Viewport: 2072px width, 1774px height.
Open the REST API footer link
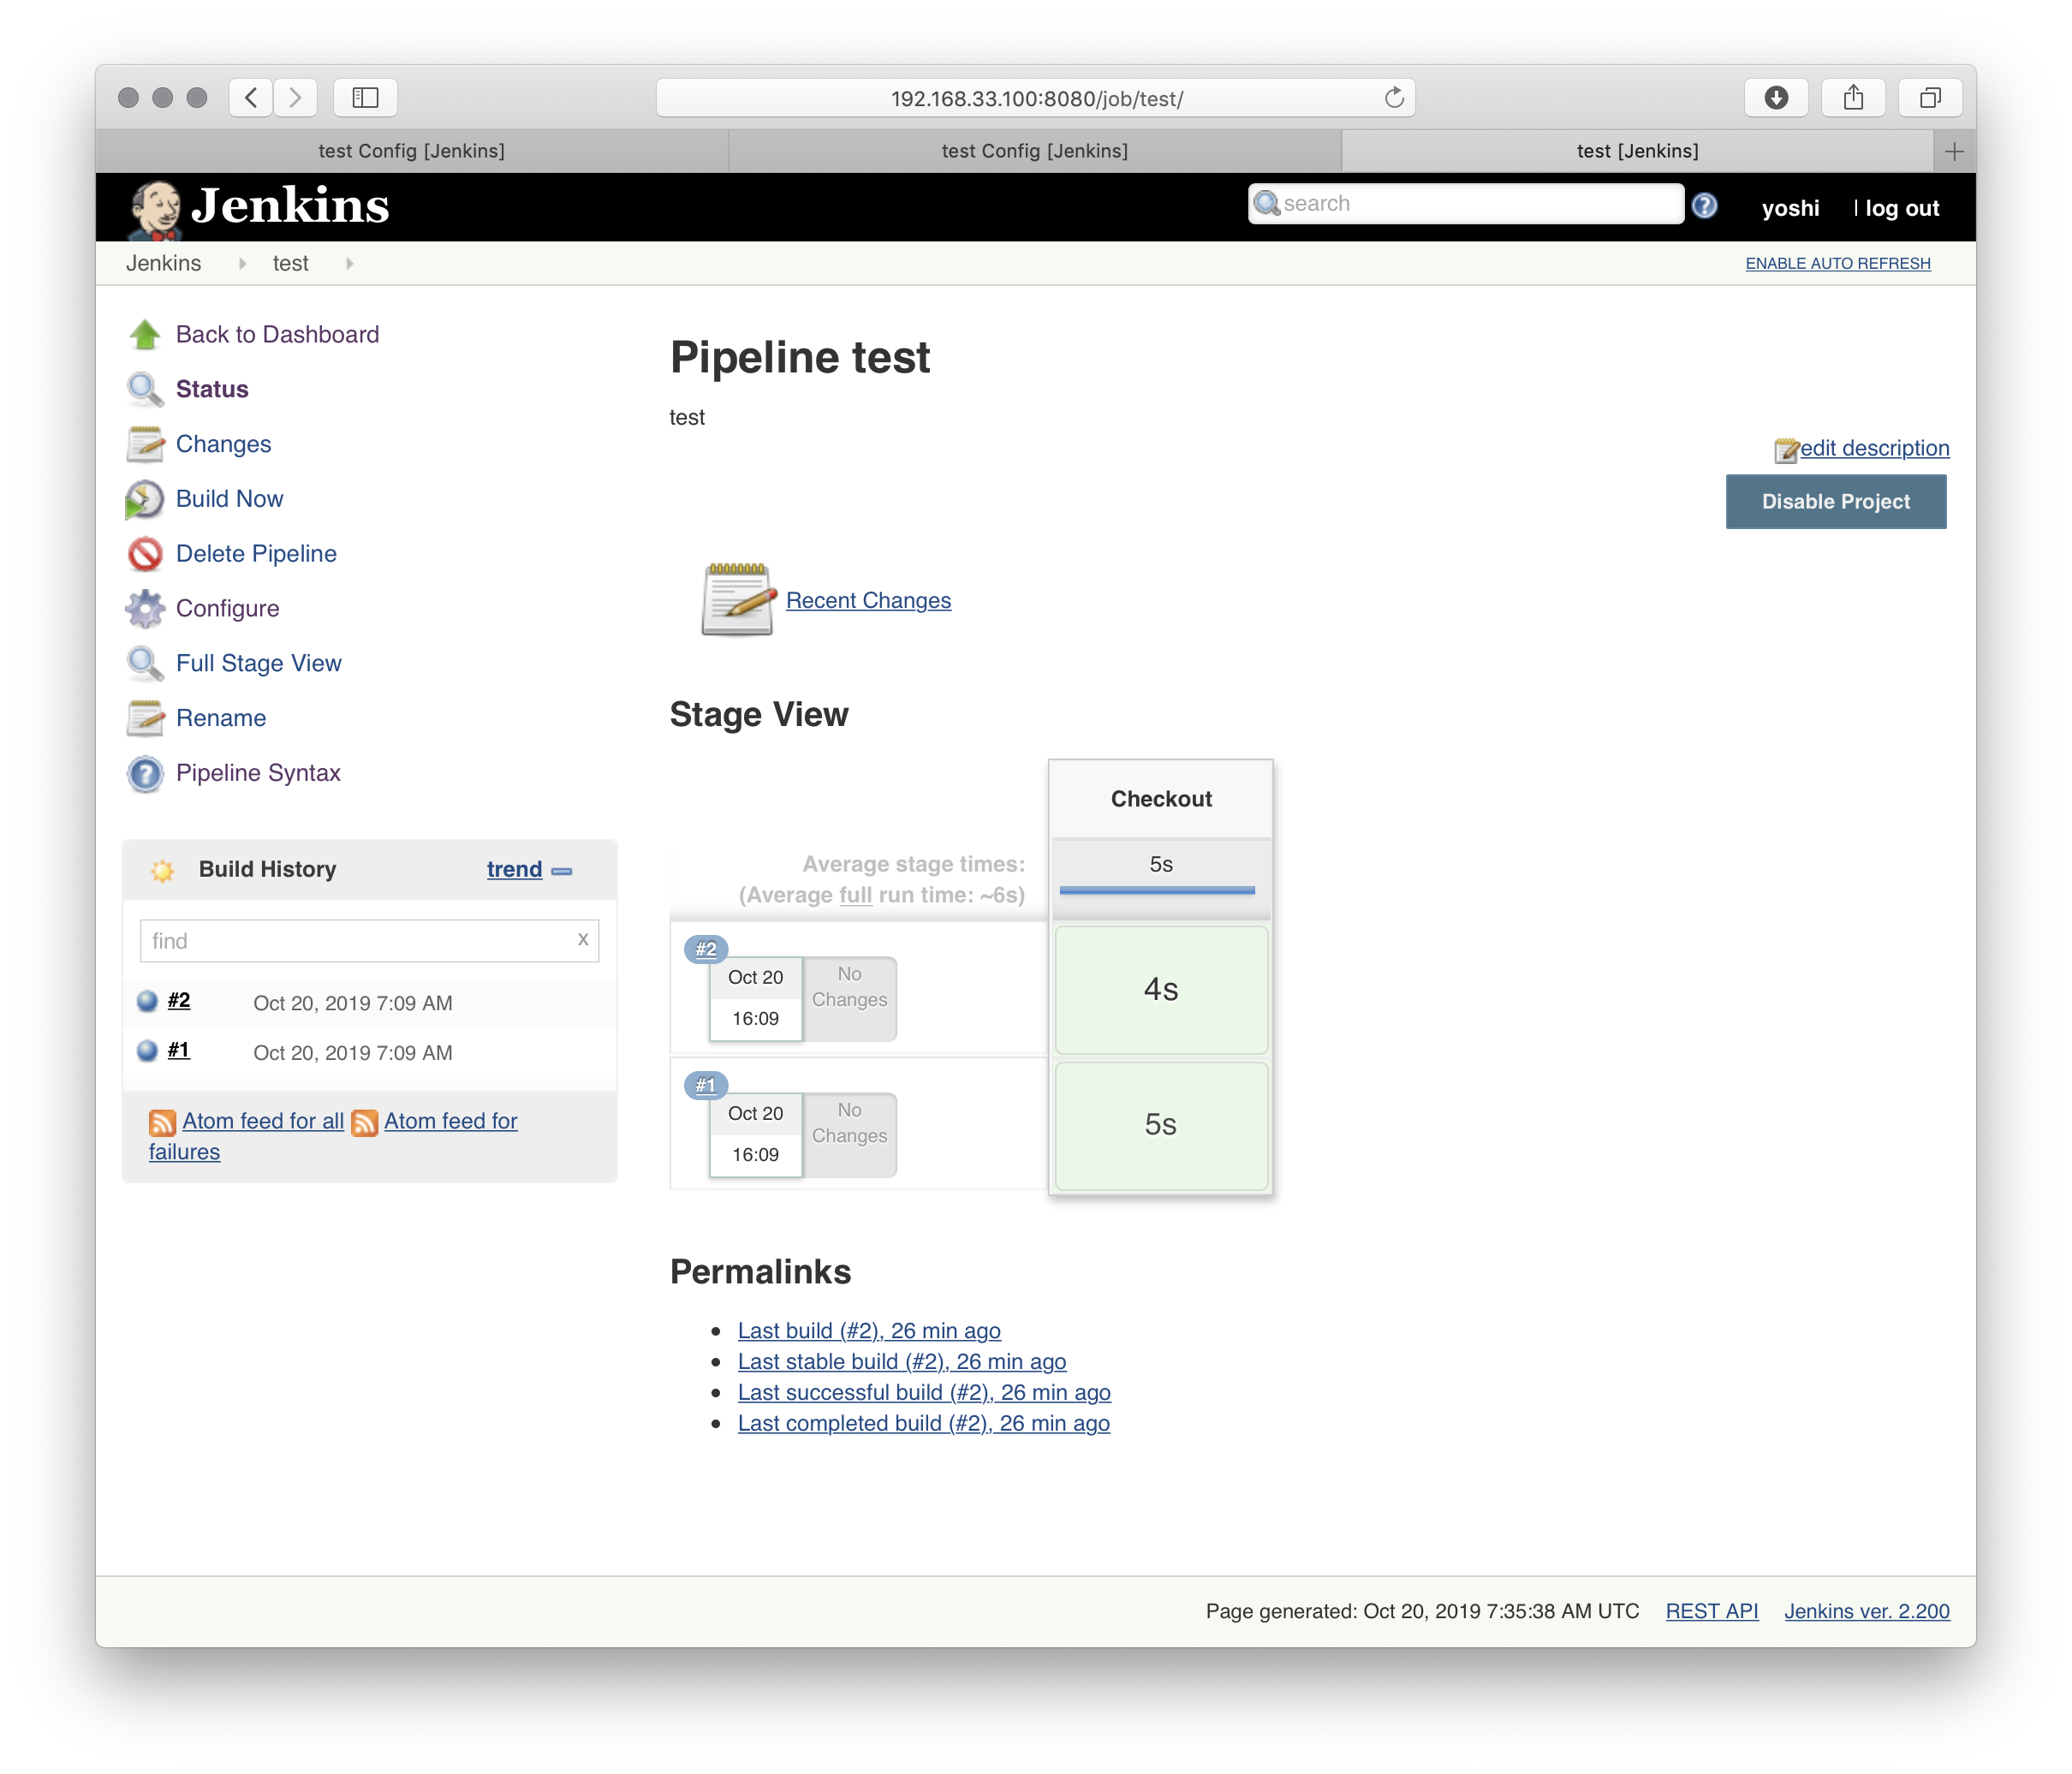1712,1612
